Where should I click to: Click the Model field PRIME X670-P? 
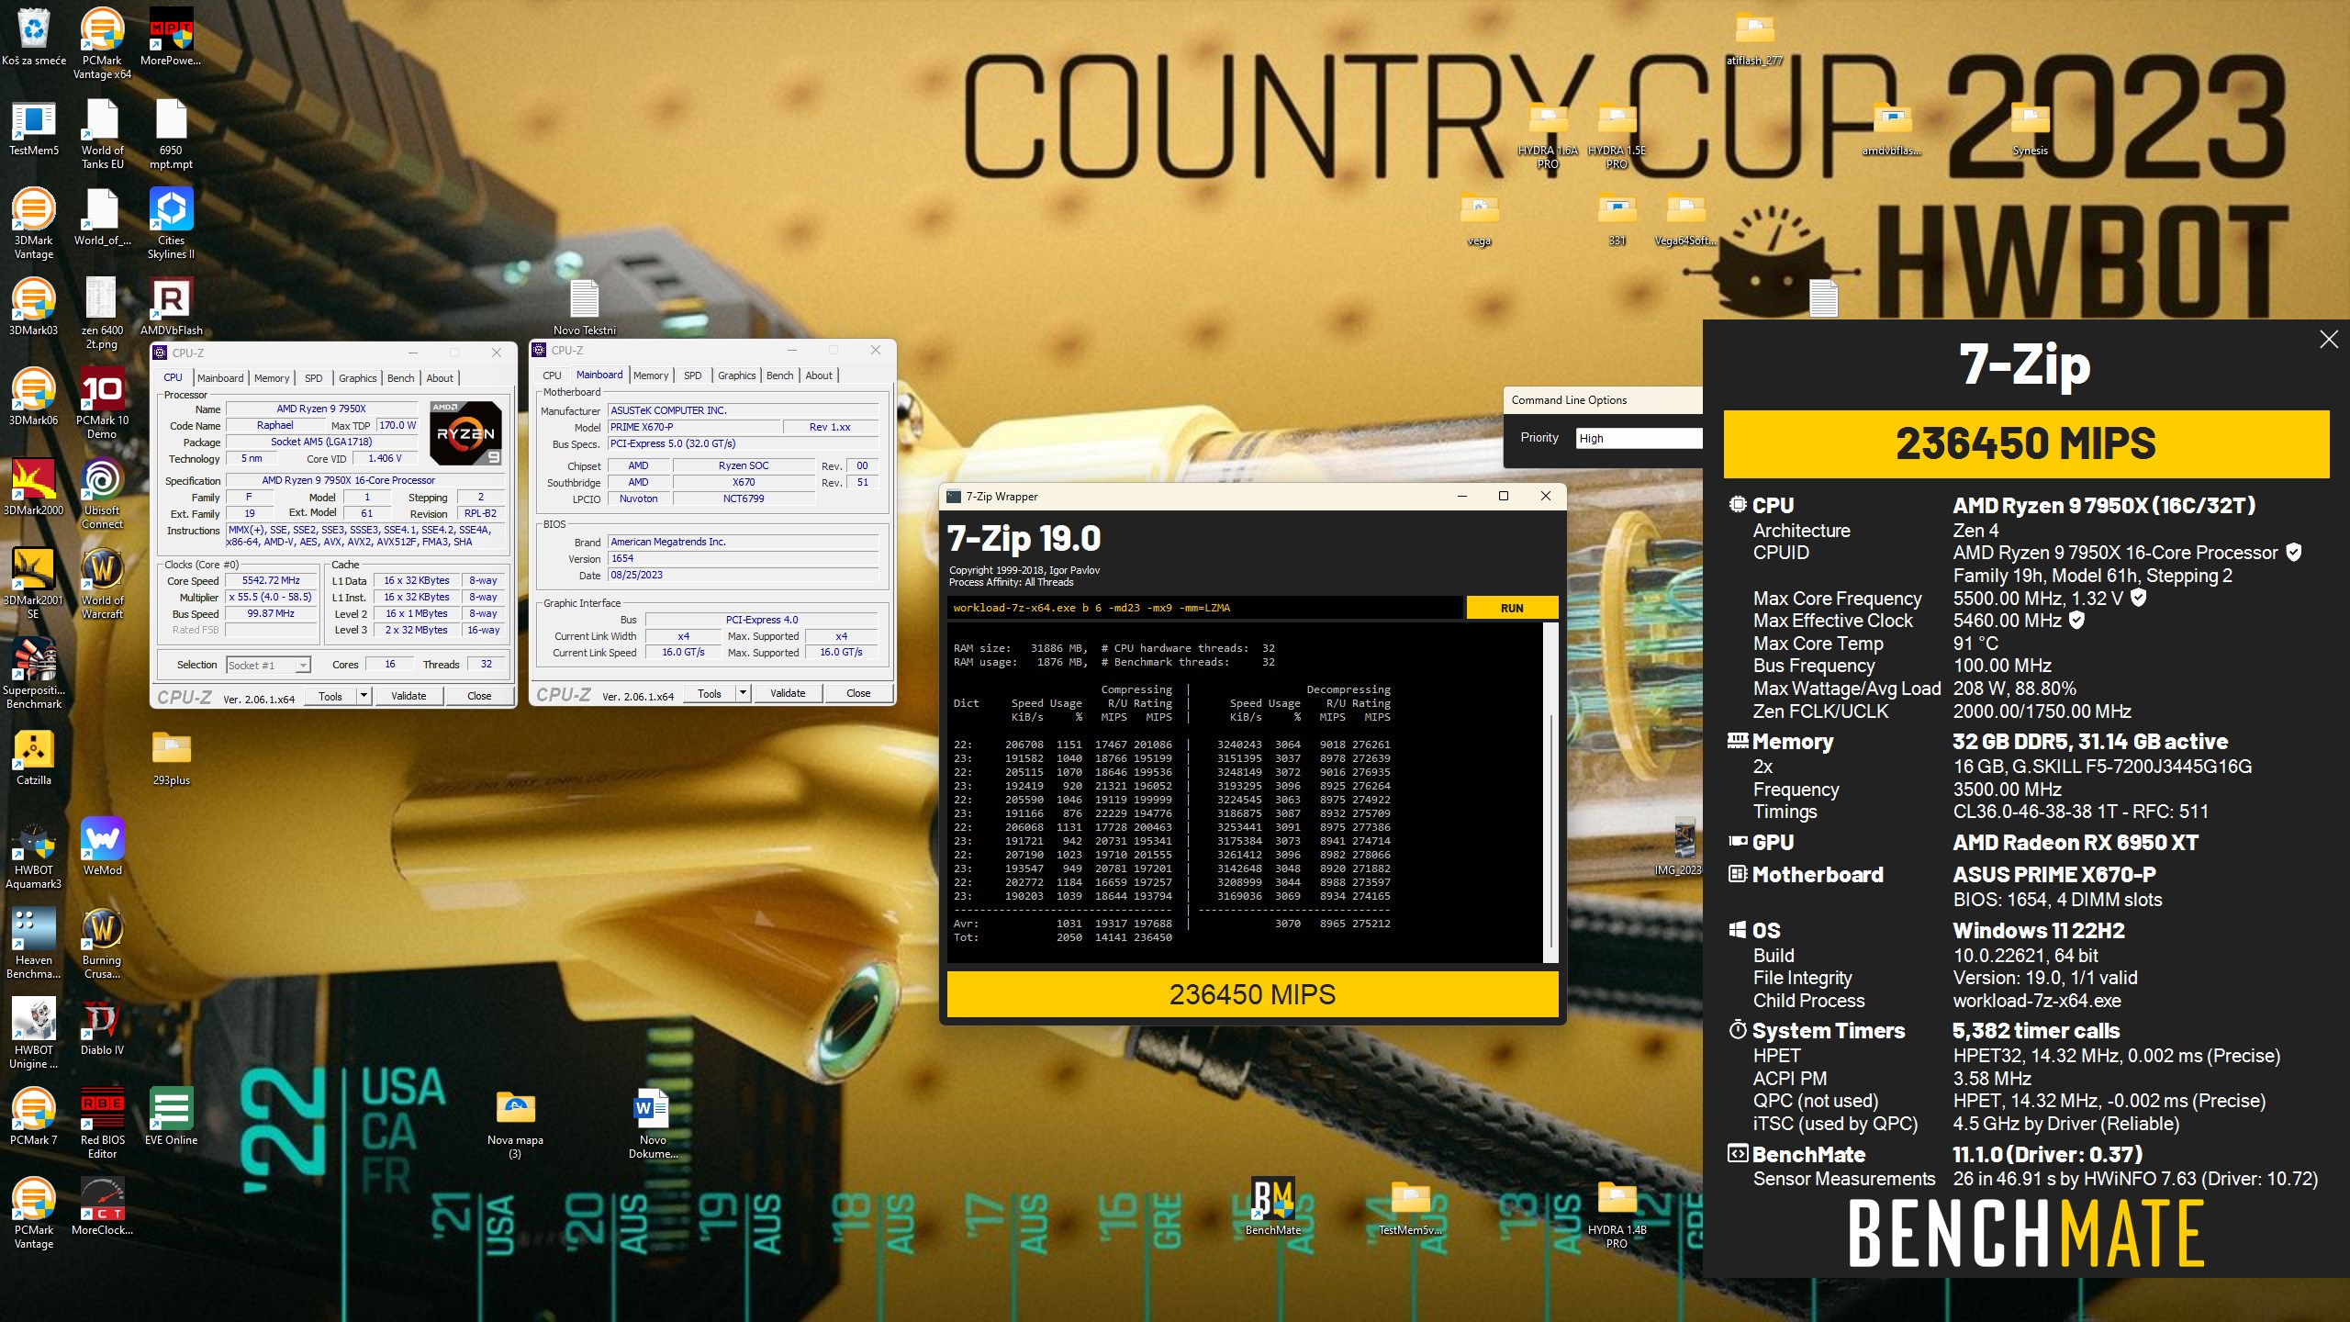click(694, 427)
